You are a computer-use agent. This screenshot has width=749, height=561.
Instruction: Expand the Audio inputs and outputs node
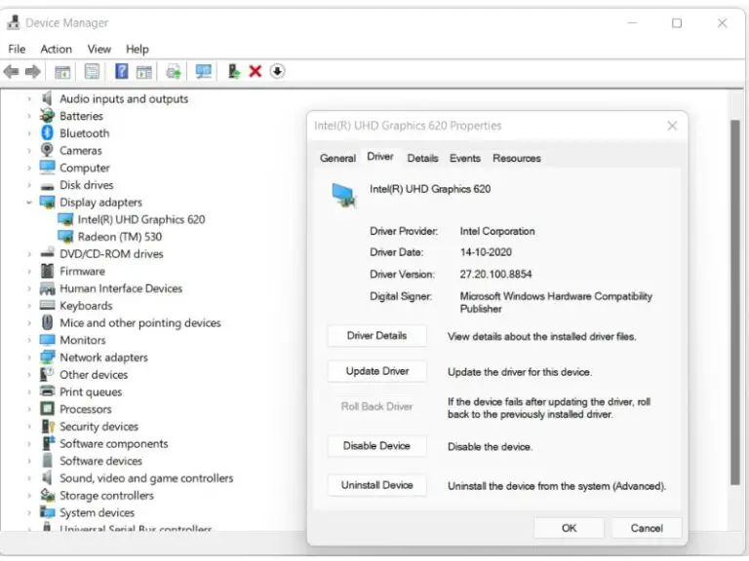tap(29, 99)
